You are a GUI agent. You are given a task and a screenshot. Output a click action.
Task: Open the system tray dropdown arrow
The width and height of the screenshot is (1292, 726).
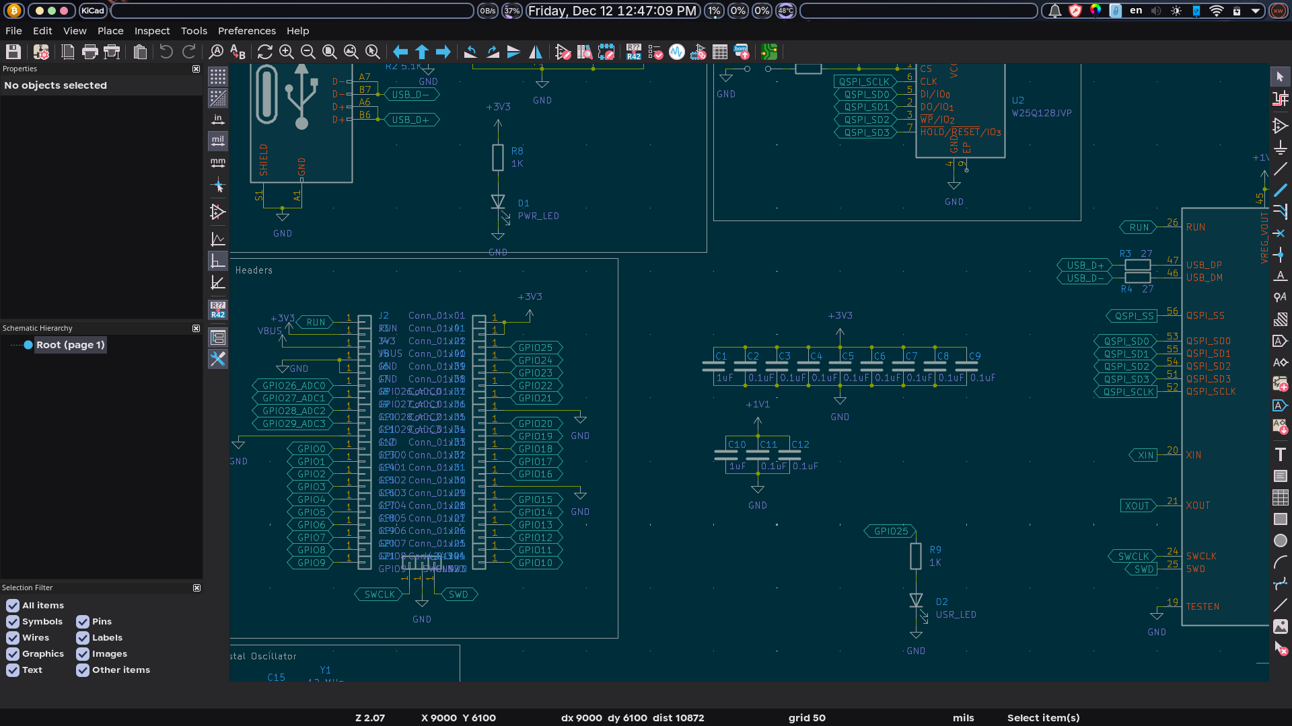[1256, 11]
